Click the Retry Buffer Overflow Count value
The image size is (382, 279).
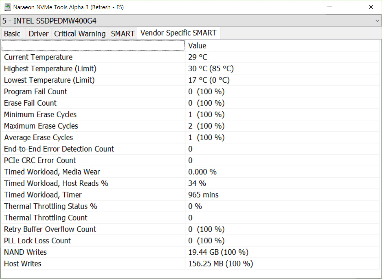(206, 229)
